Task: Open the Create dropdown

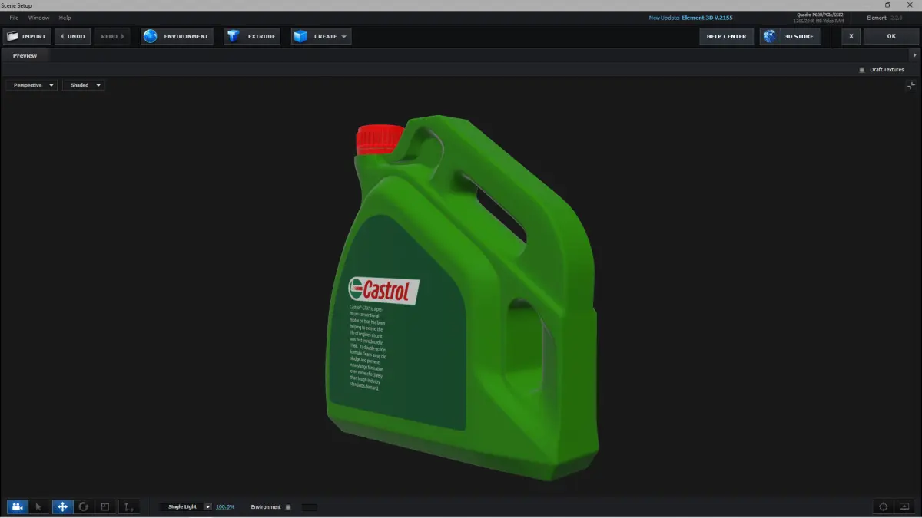Action: pyautogui.click(x=321, y=36)
